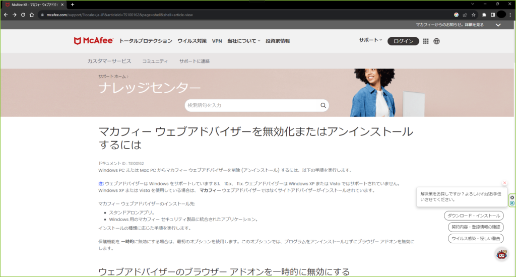
Task: Switch to カスタマーサービス tab
Action: tap(109, 61)
